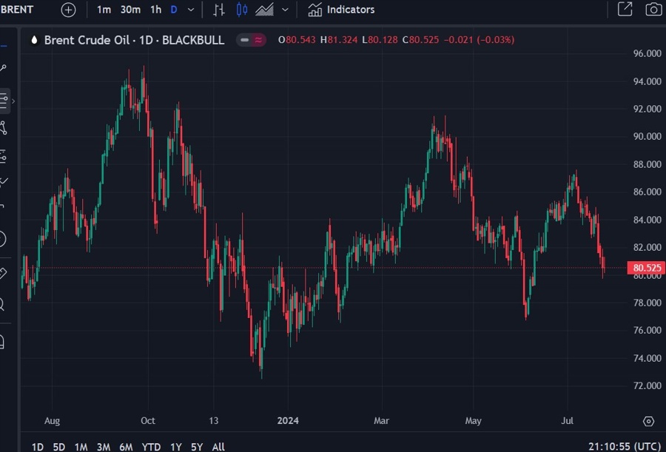Image resolution: width=666 pixels, height=452 pixels.
Task: Switch the chart to 1h interval
Action: (156, 10)
